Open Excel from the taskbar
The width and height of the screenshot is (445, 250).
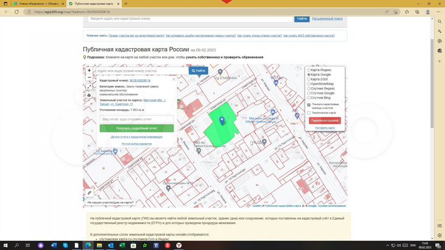pos(122,245)
